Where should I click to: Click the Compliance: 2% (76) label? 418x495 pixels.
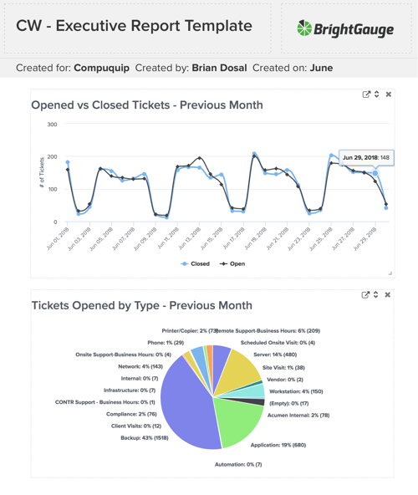[x=131, y=414]
